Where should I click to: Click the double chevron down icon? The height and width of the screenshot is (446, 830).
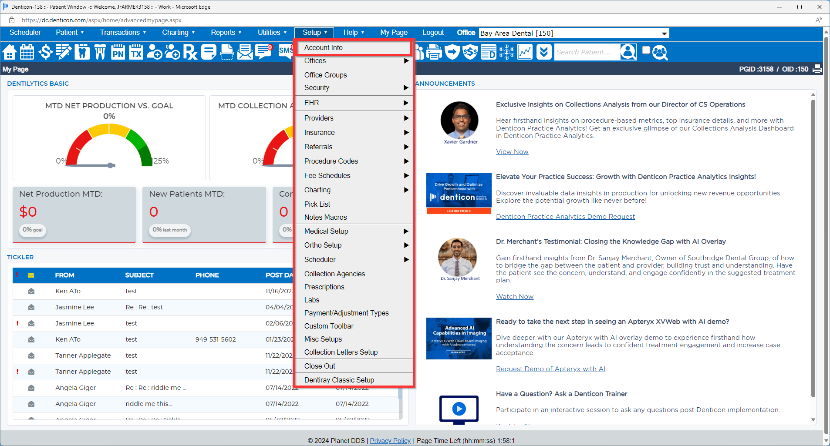(543, 52)
